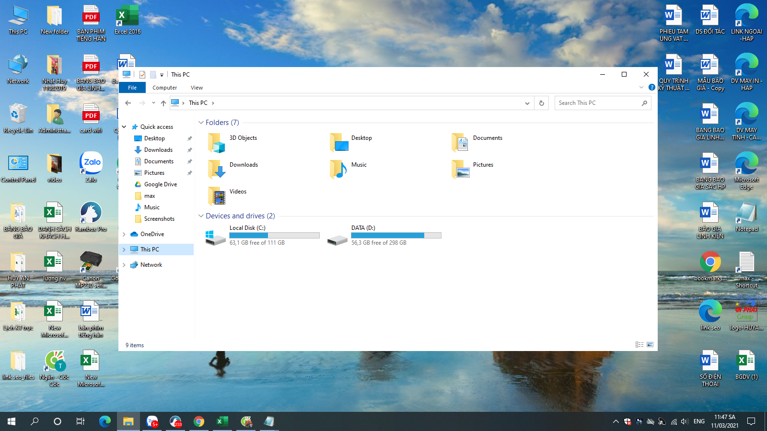Switch to large icons view layout
The image size is (767, 431).
pyautogui.click(x=650, y=345)
